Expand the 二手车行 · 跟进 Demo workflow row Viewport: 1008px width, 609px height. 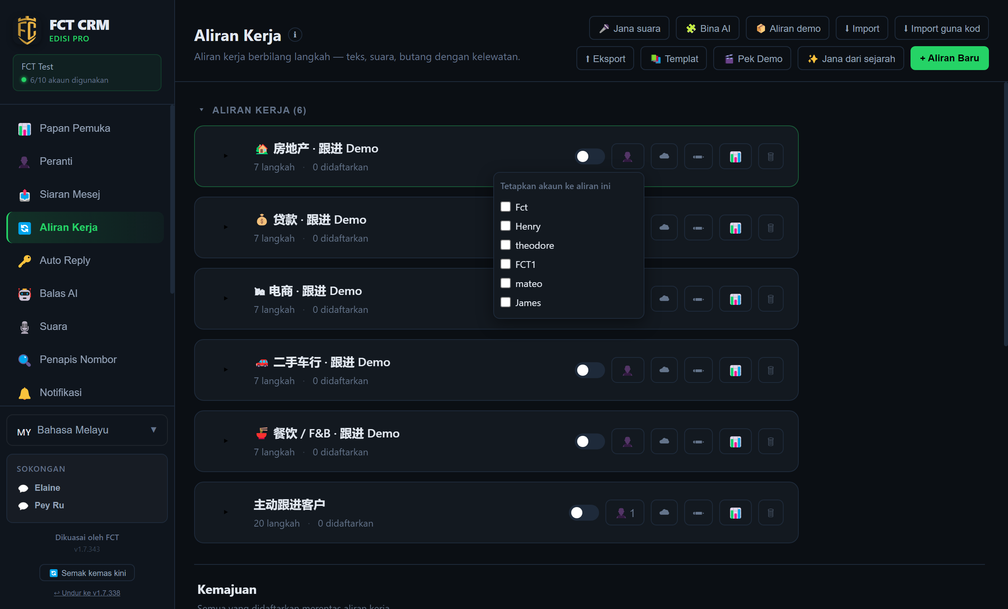[226, 369]
